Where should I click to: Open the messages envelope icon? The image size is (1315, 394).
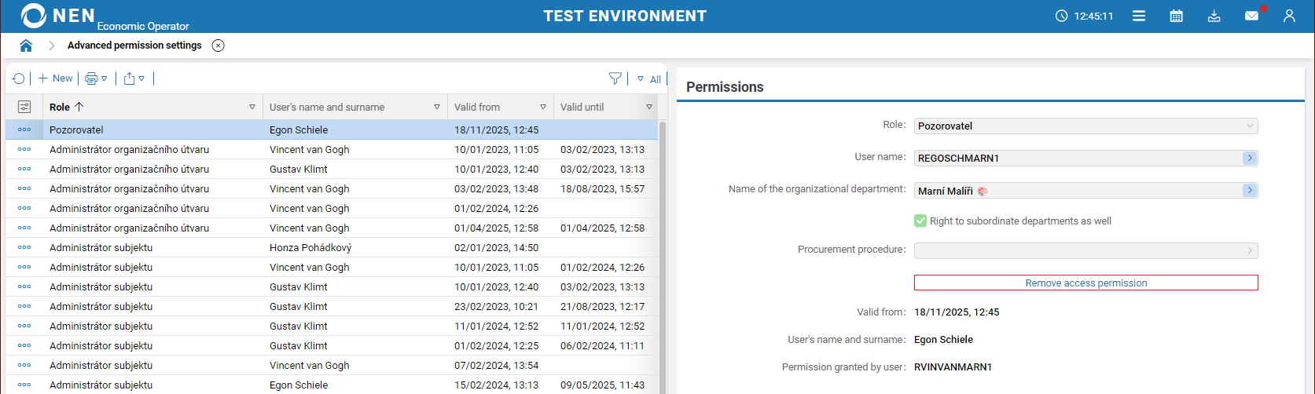(1251, 16)
